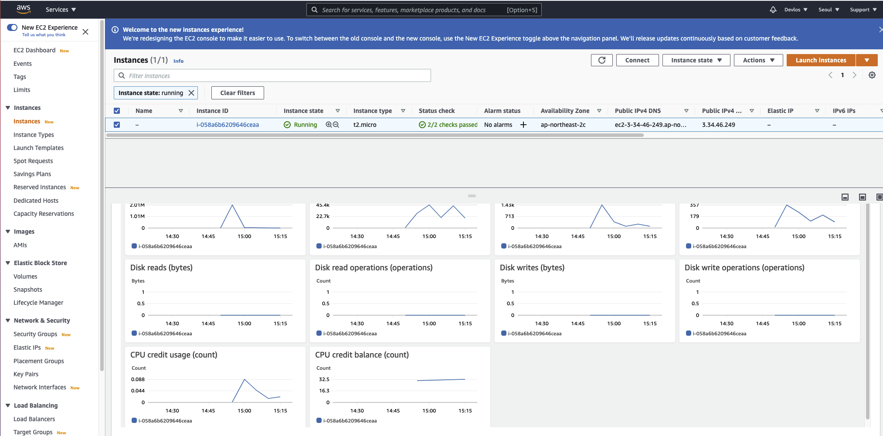Image resolution: width=883 pixels, height=436 pixels.
Task: Close the New EC2 Experience panel
Action: tap(85, 32)
